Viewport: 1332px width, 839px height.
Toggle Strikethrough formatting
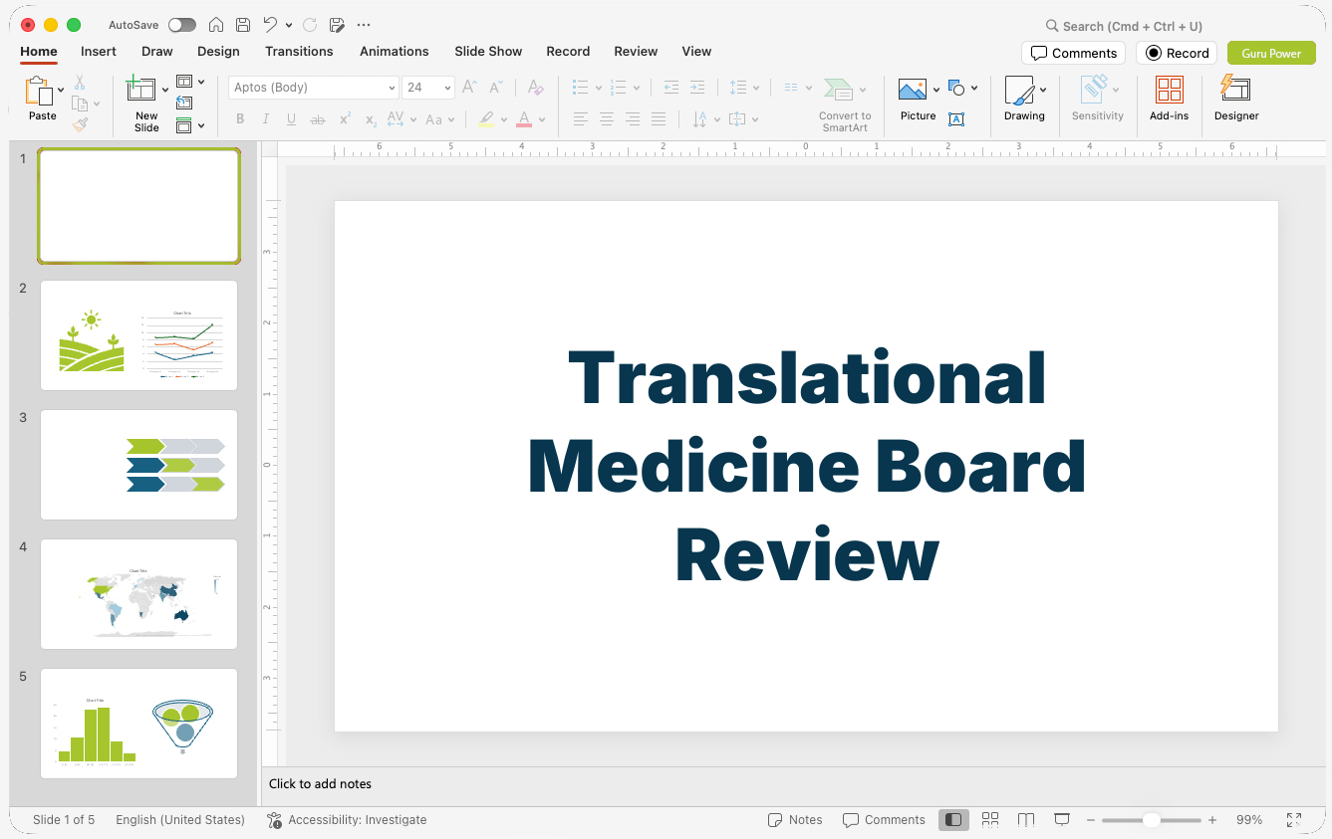318,119
